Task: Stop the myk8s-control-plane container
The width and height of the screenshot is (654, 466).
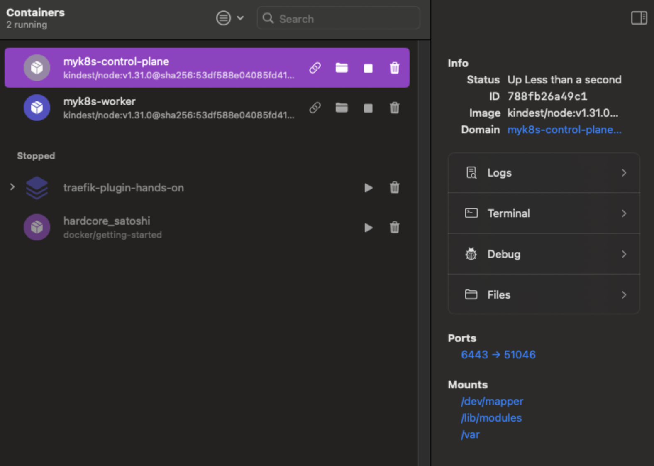Action: pyautogui.click(x=368, y=68)
